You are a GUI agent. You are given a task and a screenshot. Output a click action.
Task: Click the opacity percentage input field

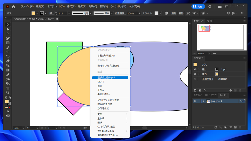(x=132, y=14)
